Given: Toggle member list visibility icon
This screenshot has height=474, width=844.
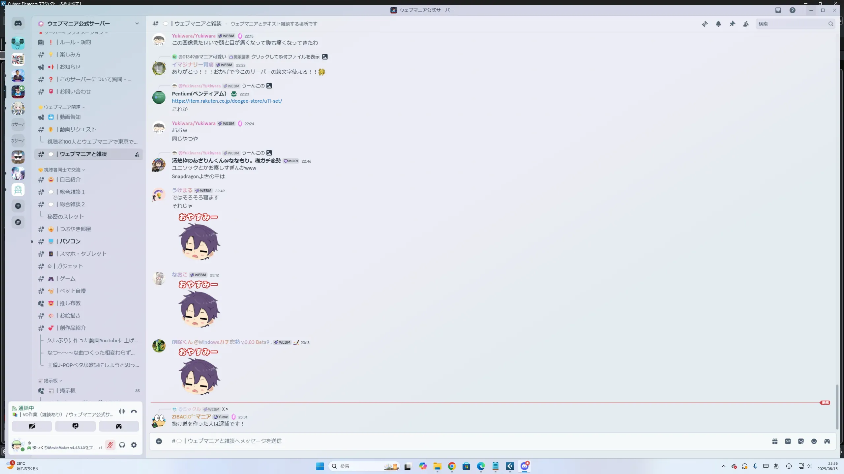Looking at the screenshot, I should pos(746,24).
